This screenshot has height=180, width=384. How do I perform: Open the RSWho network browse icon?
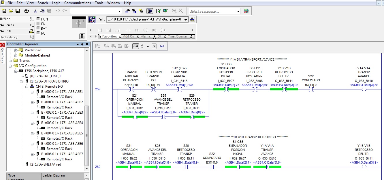(x=192, y=20)
